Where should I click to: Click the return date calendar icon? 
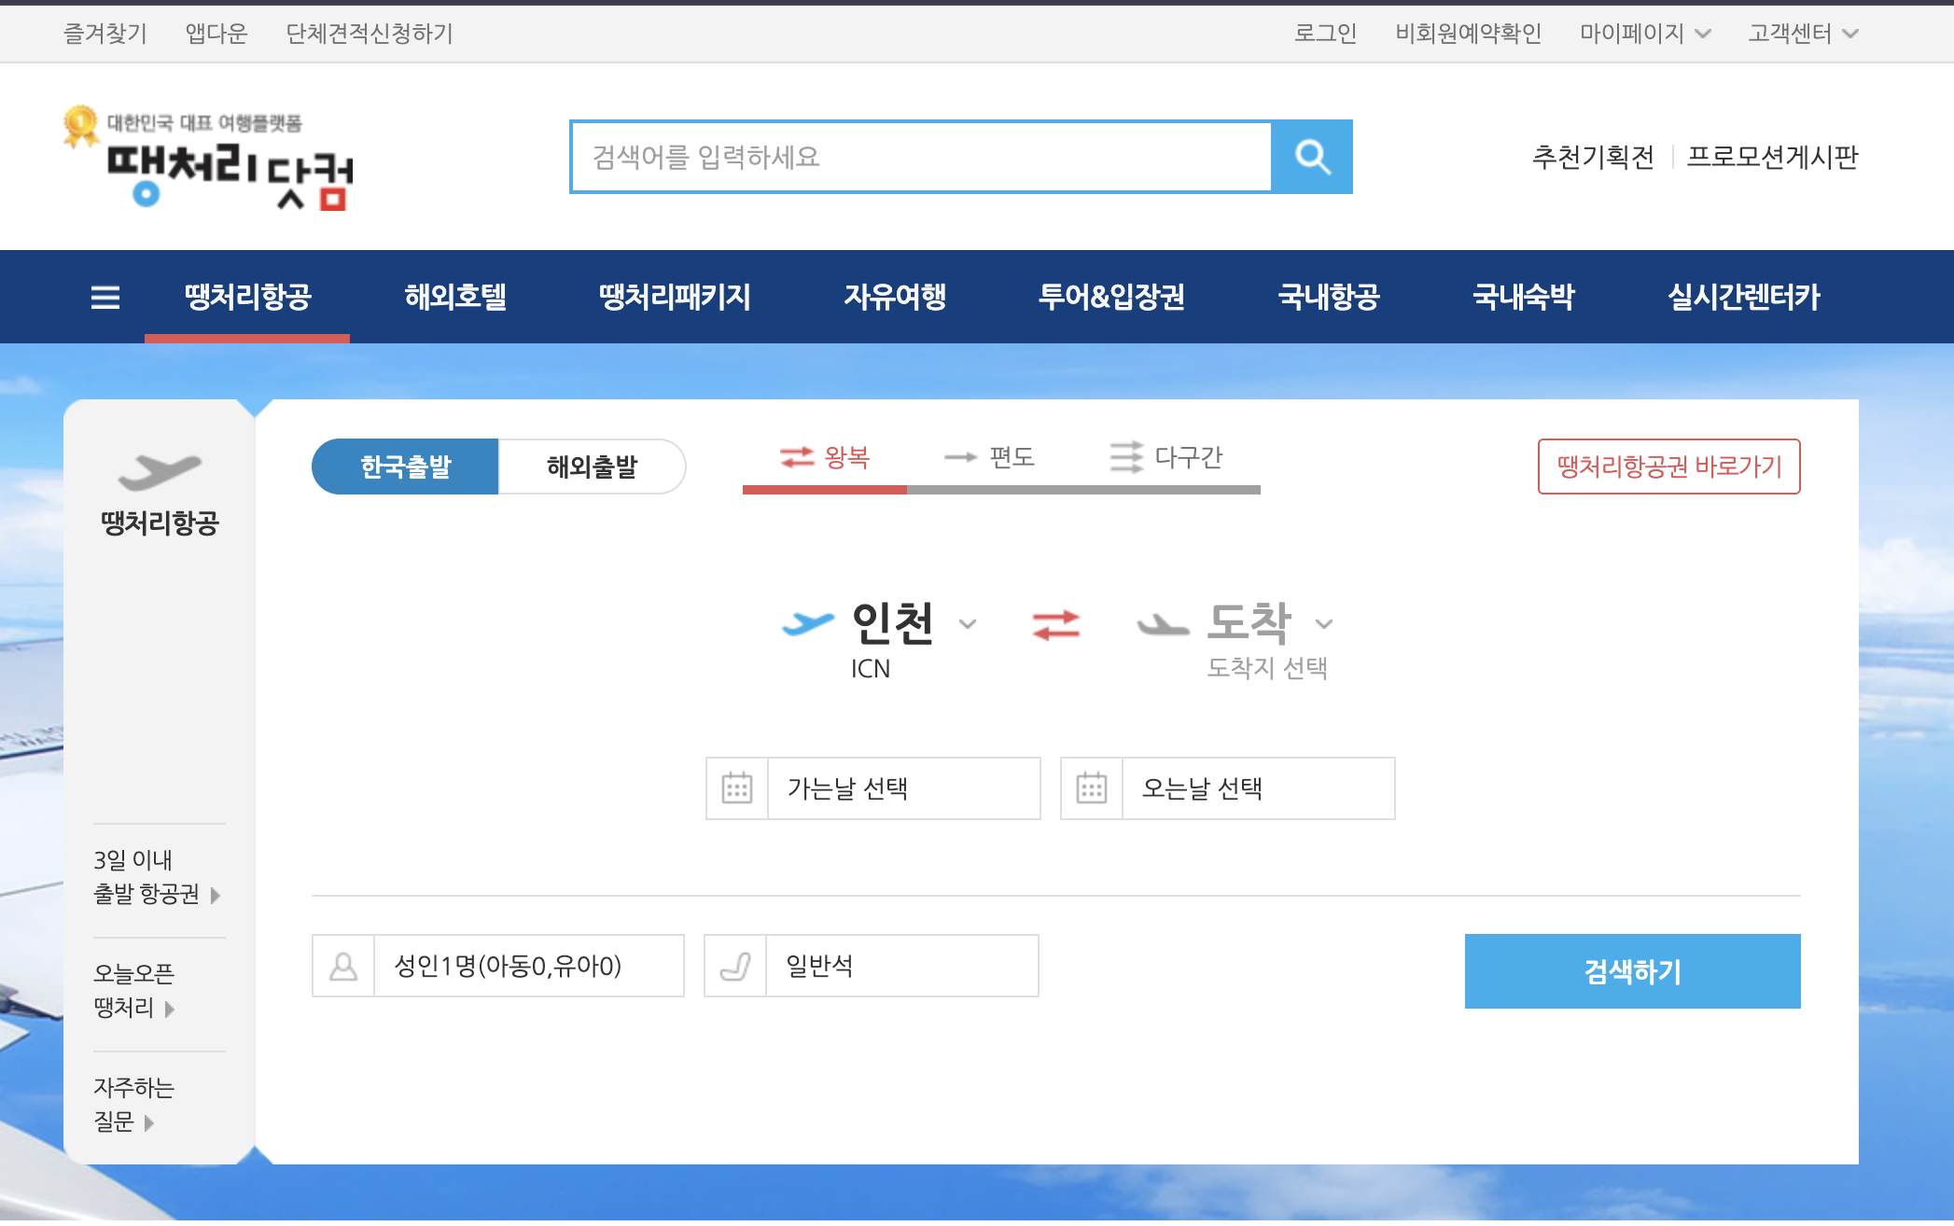tap(1092, 788)
